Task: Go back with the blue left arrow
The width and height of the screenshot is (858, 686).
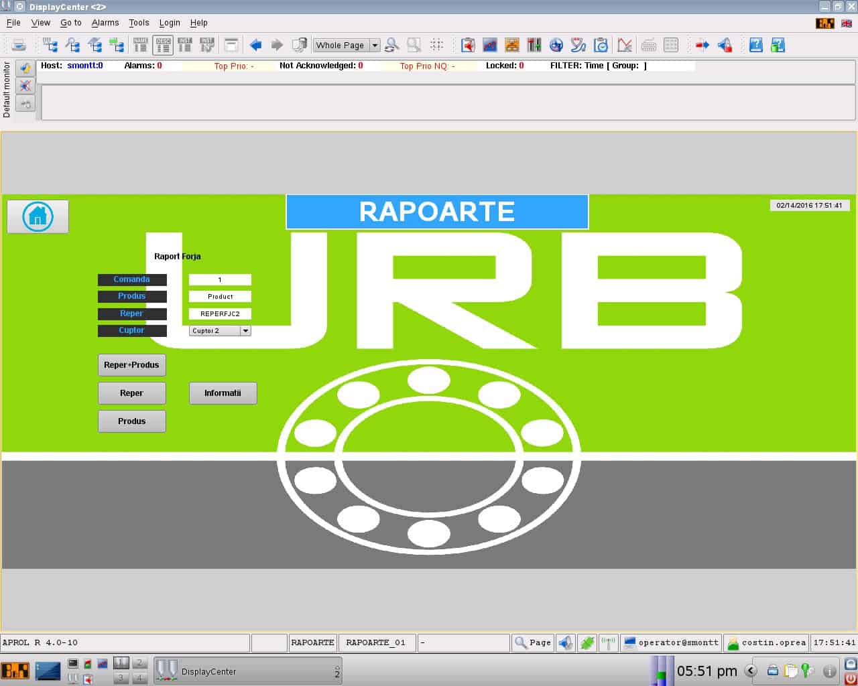Action: 255,45
